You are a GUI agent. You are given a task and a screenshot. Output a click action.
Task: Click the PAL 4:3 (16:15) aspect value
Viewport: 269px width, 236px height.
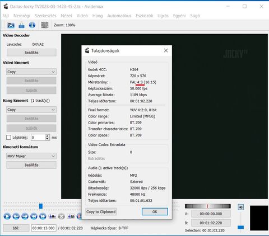pos(143,82)
